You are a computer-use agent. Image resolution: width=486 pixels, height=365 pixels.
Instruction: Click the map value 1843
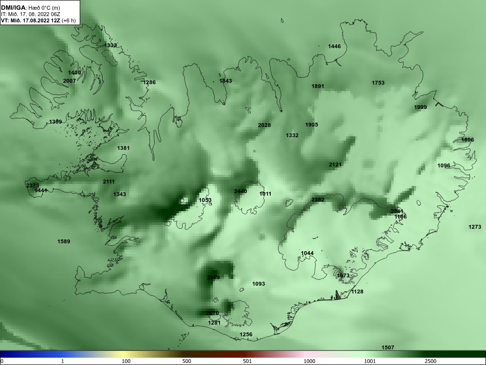tap(226, 81)
